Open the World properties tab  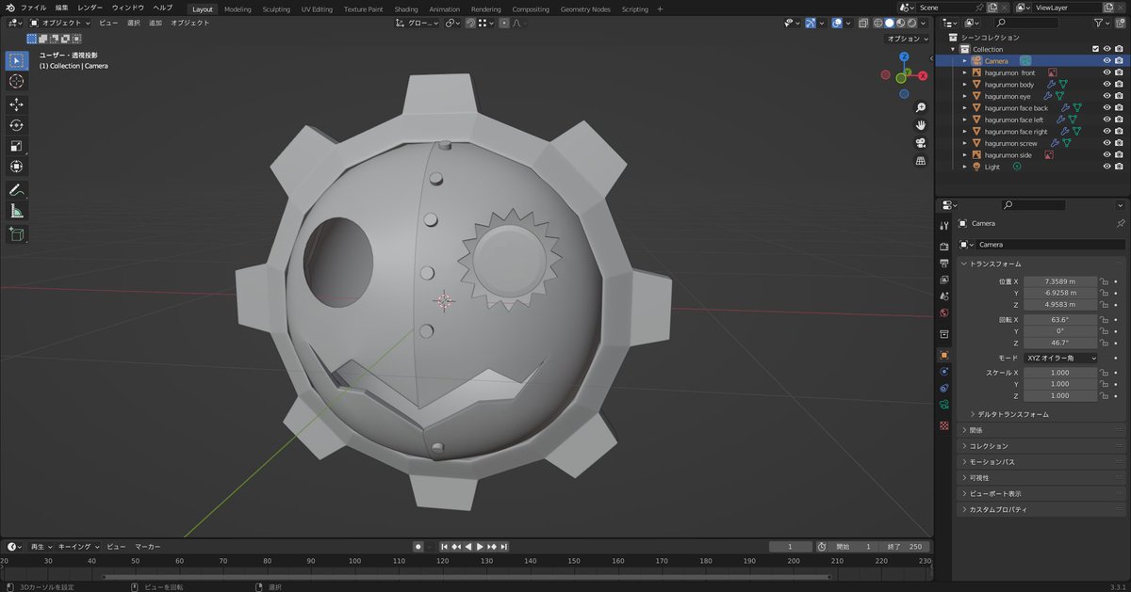(944, 312)
